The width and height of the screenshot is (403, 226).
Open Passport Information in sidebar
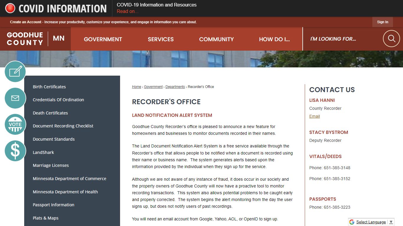pos(53,205)
